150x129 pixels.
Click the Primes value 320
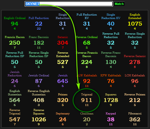(63, 100)
